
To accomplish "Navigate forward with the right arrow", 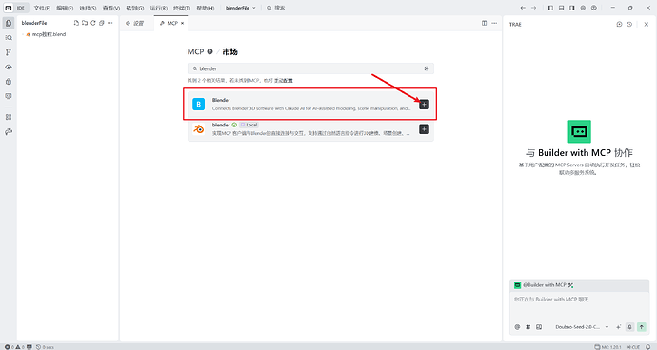I will coord(533,8).
